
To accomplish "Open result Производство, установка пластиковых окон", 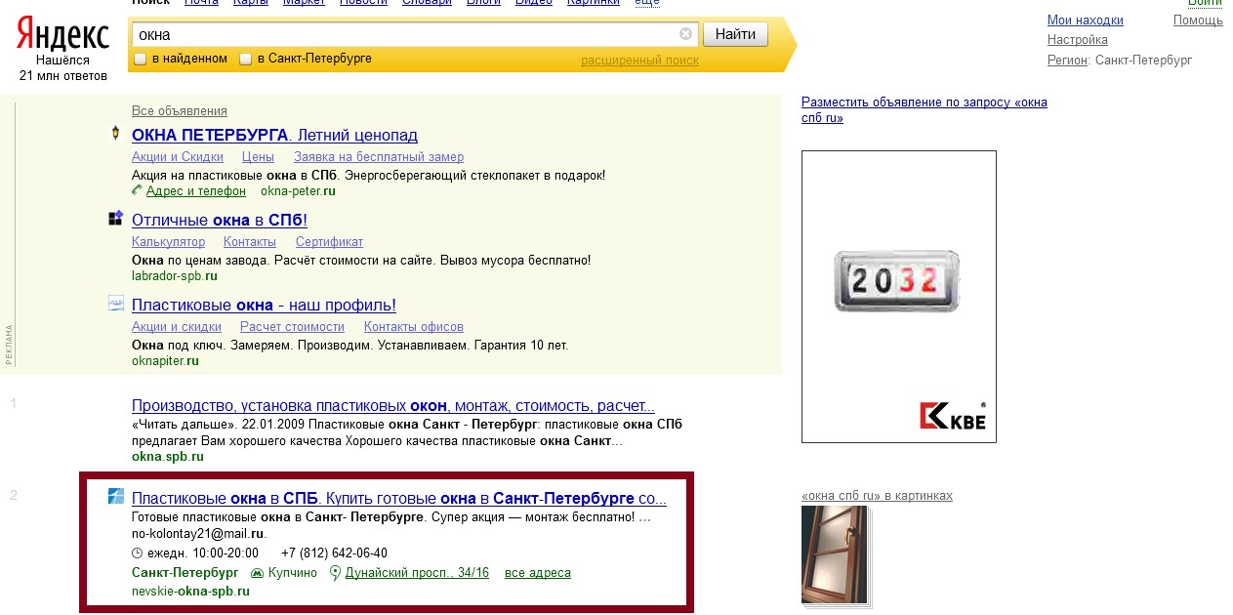I will pos(392,405).
